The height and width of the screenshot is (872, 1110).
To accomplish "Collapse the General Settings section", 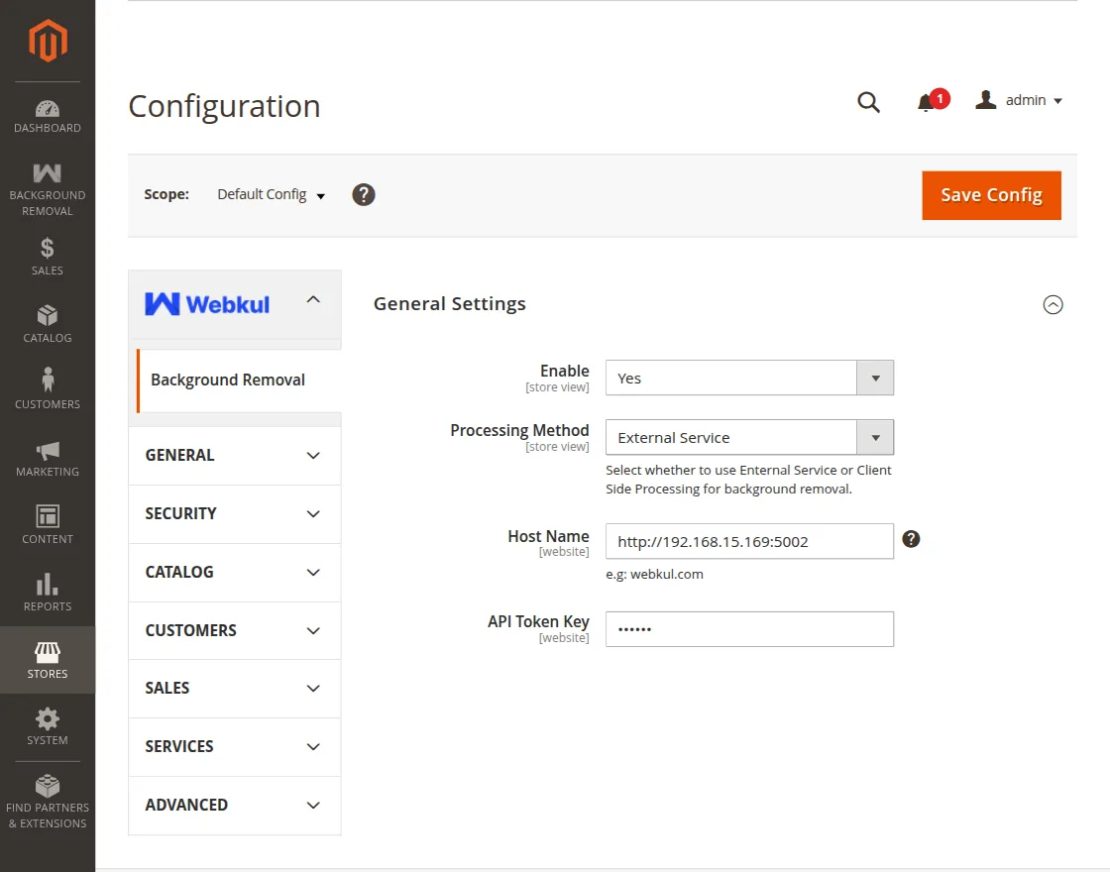I will 1053,304.
